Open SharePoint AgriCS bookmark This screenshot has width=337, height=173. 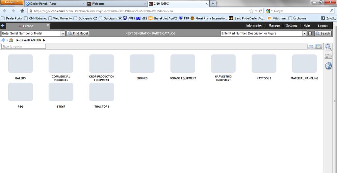click(x=163, y=18)
